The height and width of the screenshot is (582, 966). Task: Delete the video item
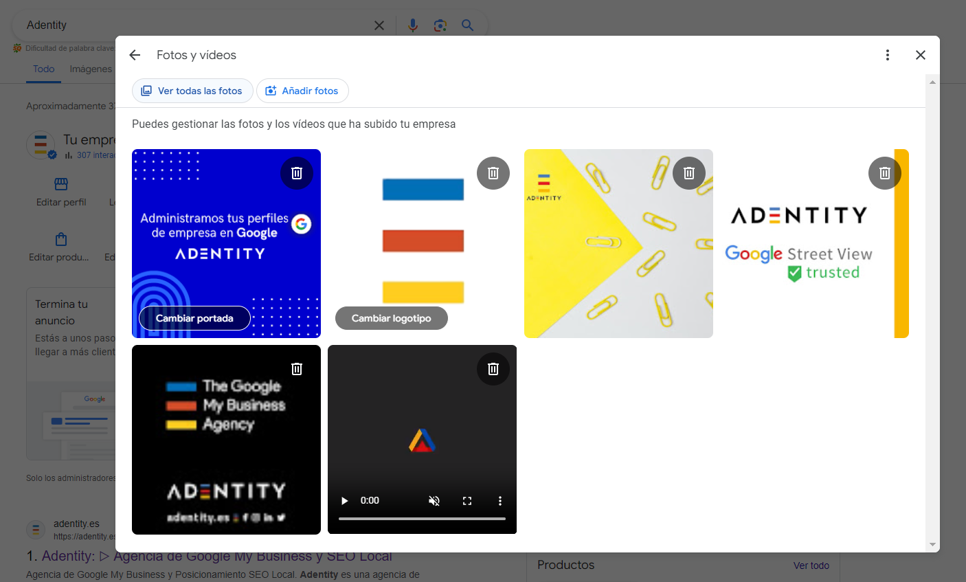493,369
